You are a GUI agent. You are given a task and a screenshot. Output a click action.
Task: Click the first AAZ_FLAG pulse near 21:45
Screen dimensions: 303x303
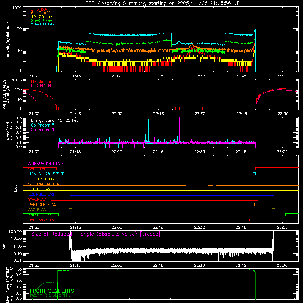[x=70, y=209]
